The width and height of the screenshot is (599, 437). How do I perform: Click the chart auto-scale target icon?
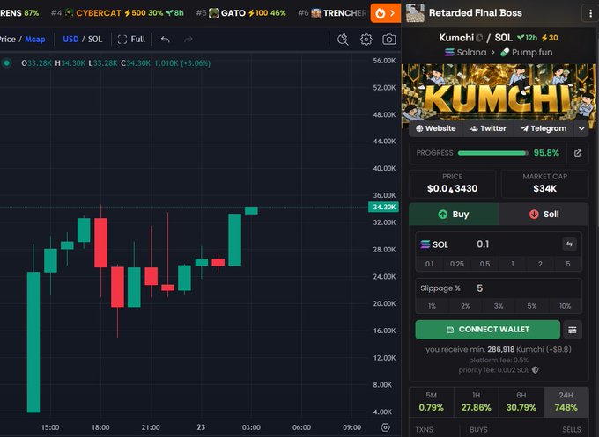click(385, 427)
